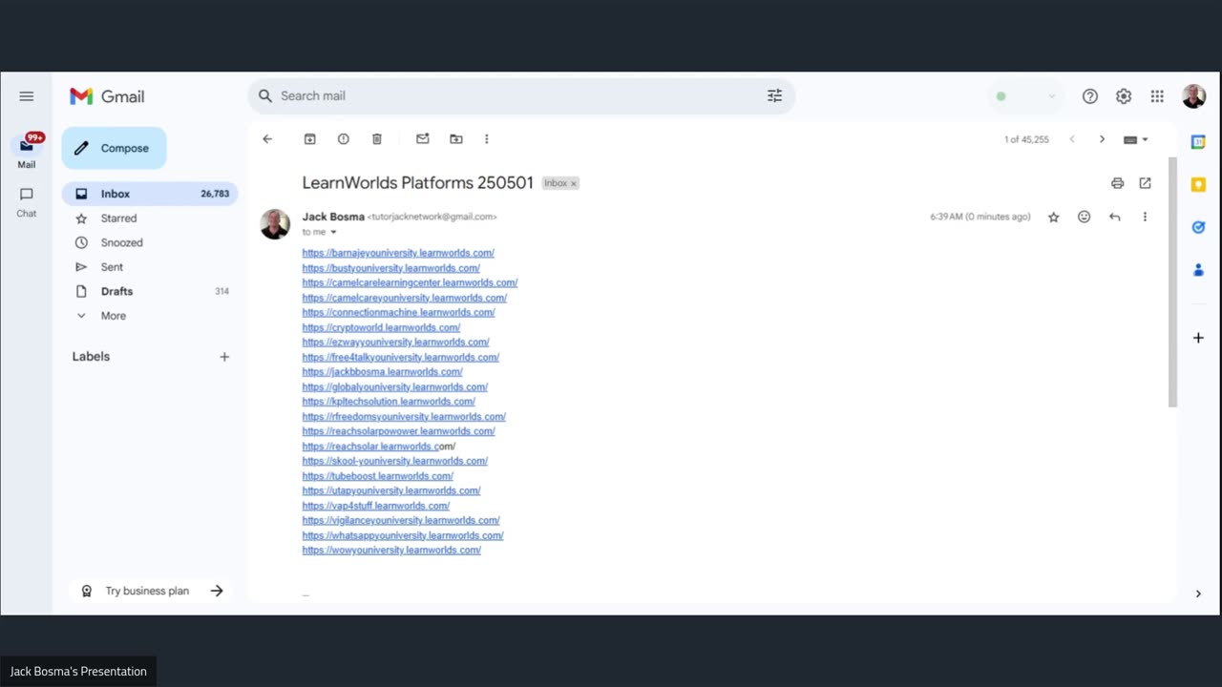Move email to a folder
Viewport: 1222px width, 687px height.
(456, 139)
